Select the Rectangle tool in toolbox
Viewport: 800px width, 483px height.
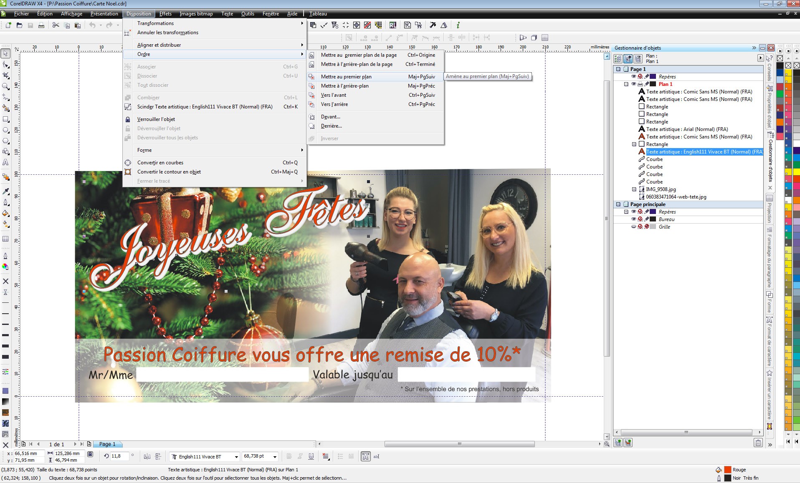pos(5,119)
